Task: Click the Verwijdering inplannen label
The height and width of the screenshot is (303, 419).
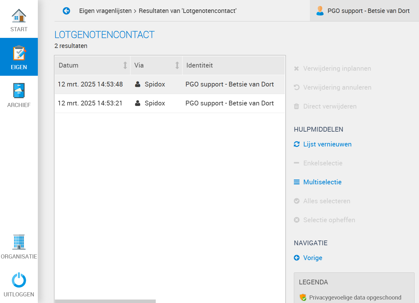Action: [337, 68]
